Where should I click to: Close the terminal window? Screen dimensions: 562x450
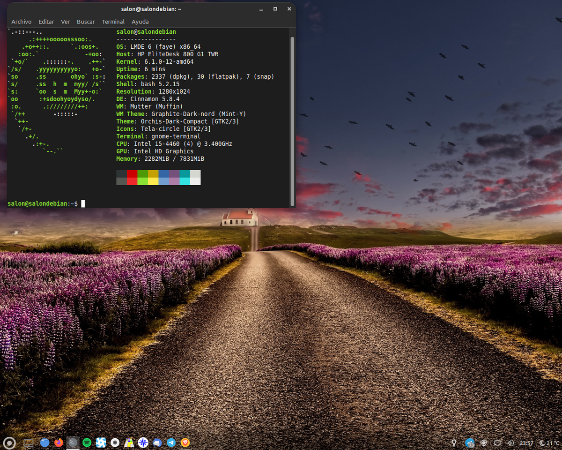click(x=289, y=9)
